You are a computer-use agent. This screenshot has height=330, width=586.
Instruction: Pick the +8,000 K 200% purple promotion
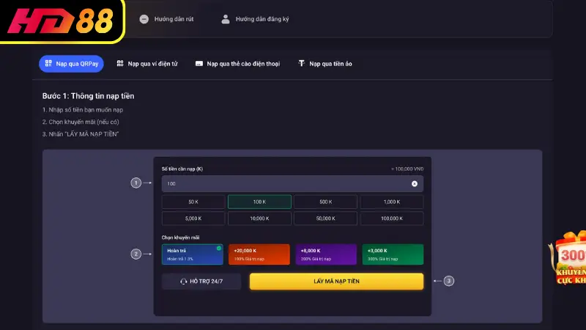pyautogui.click(x=325, y=254)
